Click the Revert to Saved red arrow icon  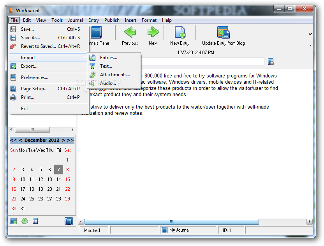tap(13, 46)
